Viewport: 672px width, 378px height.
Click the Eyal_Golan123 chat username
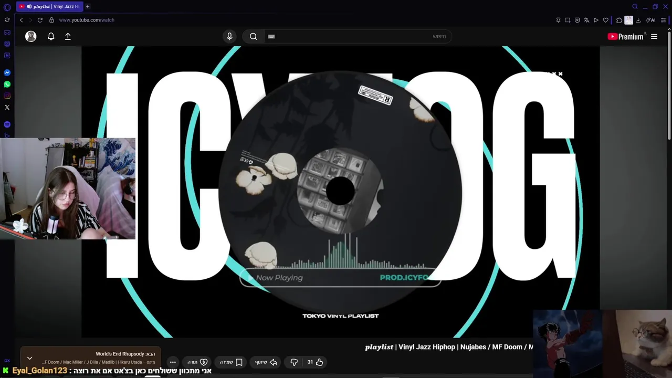[40, 371]
